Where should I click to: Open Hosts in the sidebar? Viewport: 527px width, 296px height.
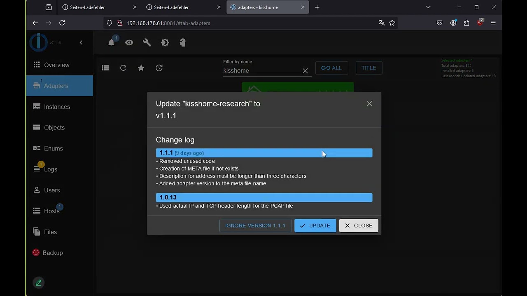[x=60, y=211]
